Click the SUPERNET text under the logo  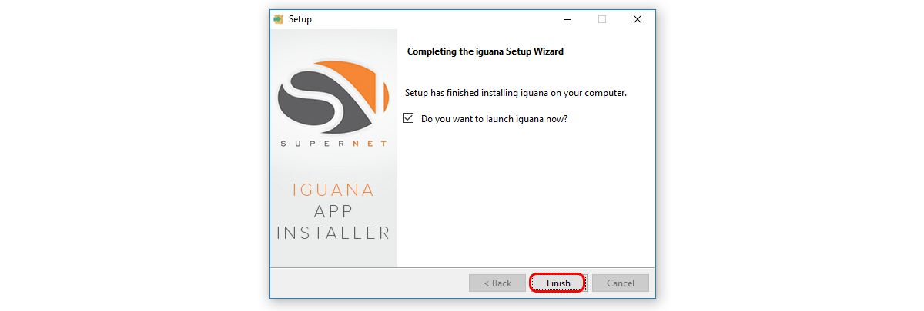[333, 144]
